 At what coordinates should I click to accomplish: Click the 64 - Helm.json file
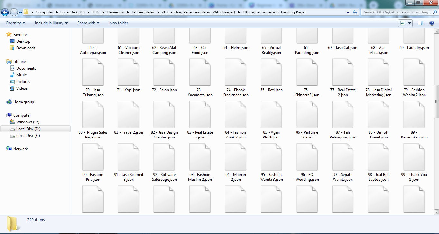tap(235, 48)
